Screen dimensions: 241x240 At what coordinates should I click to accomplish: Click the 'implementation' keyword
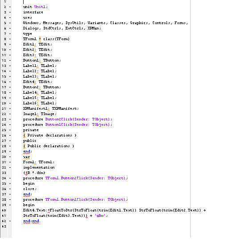tap(39, 167)
